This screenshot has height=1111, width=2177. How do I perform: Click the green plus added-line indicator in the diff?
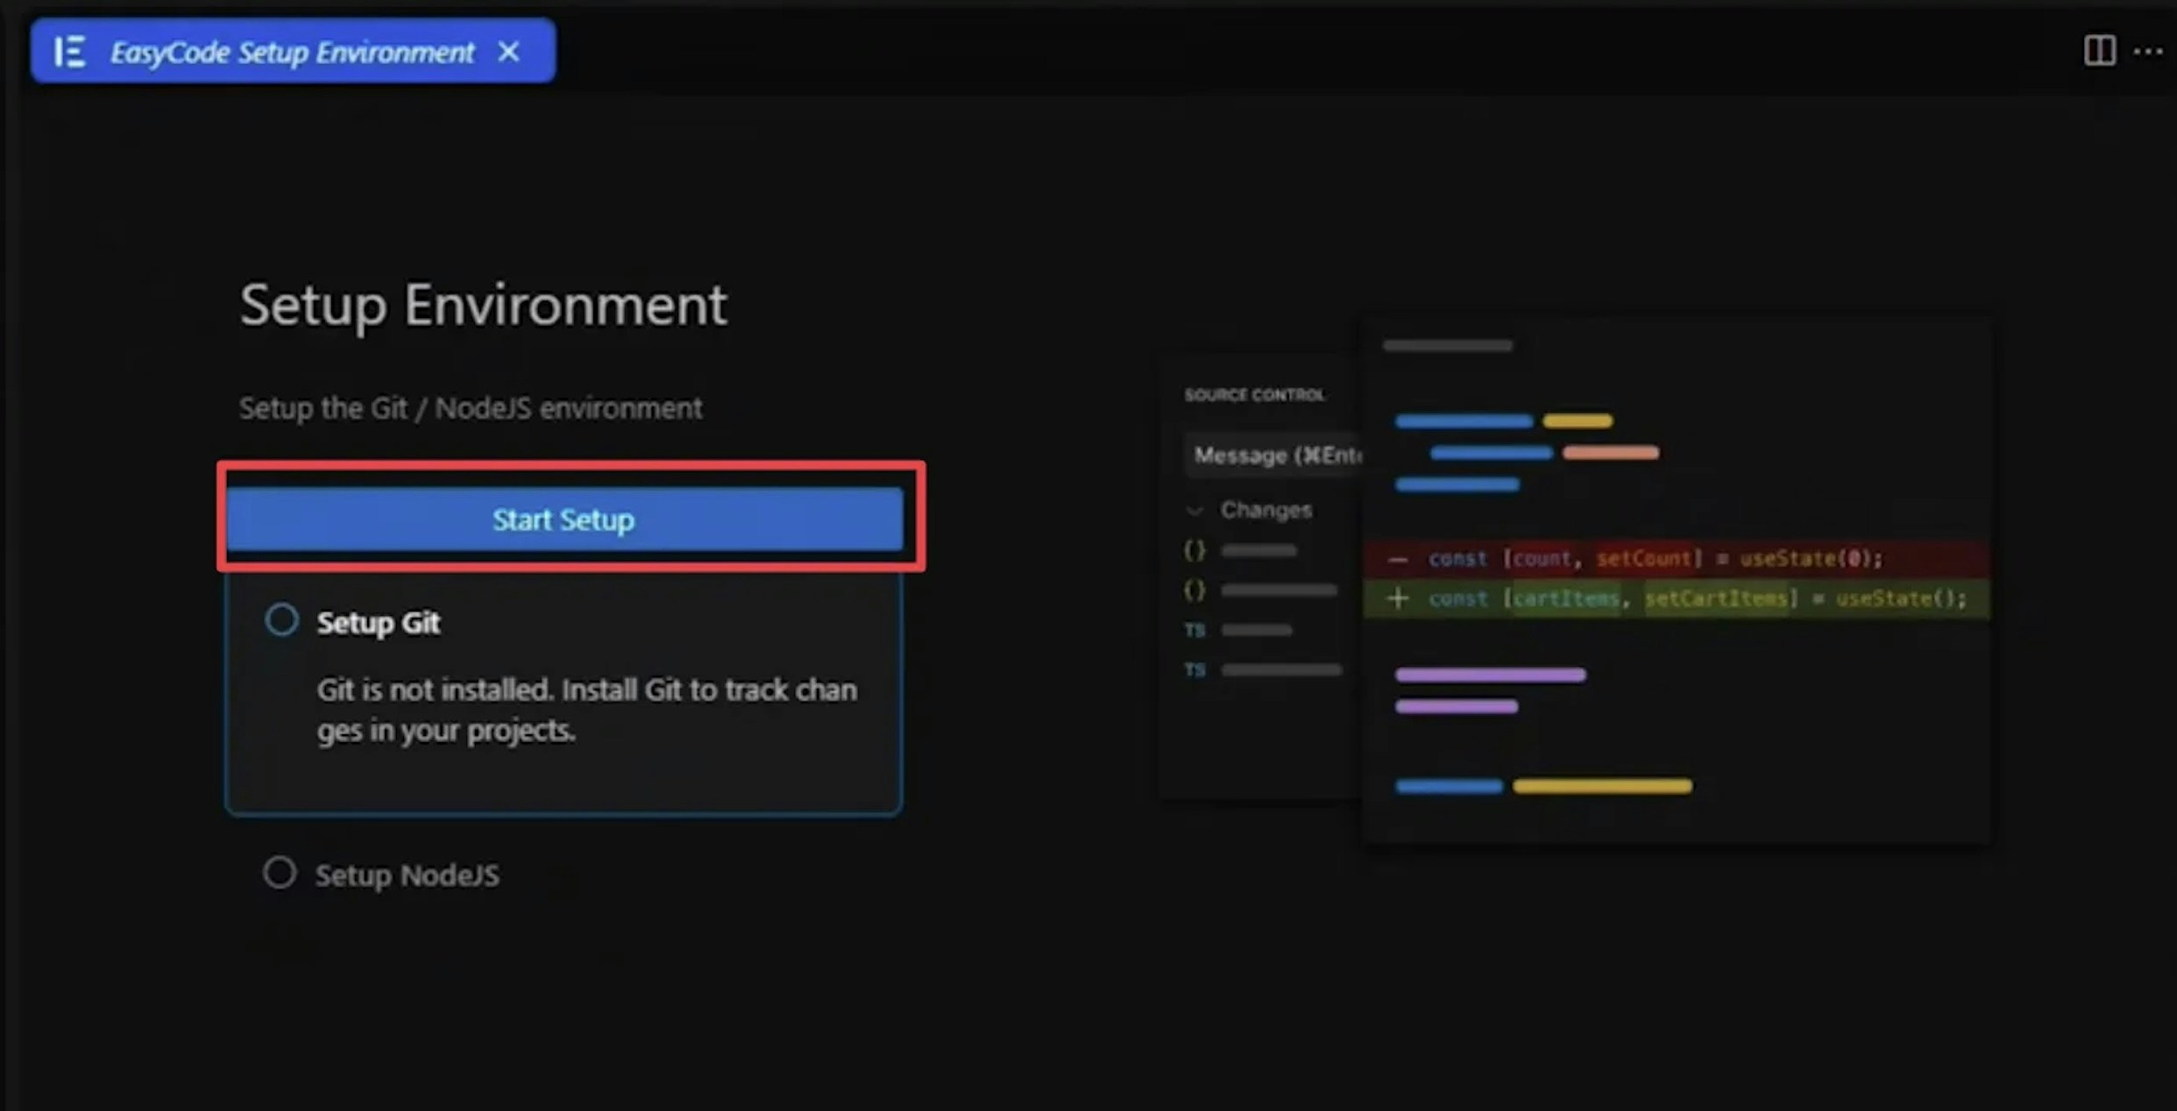coord(1397,598)
